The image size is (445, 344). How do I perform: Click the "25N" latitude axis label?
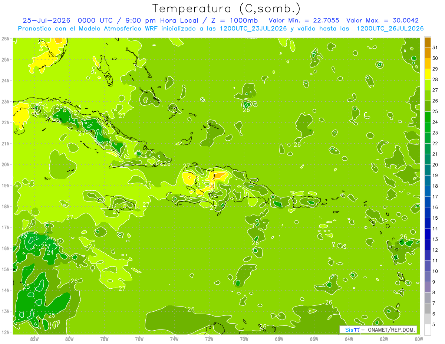[x=5, y=59]
